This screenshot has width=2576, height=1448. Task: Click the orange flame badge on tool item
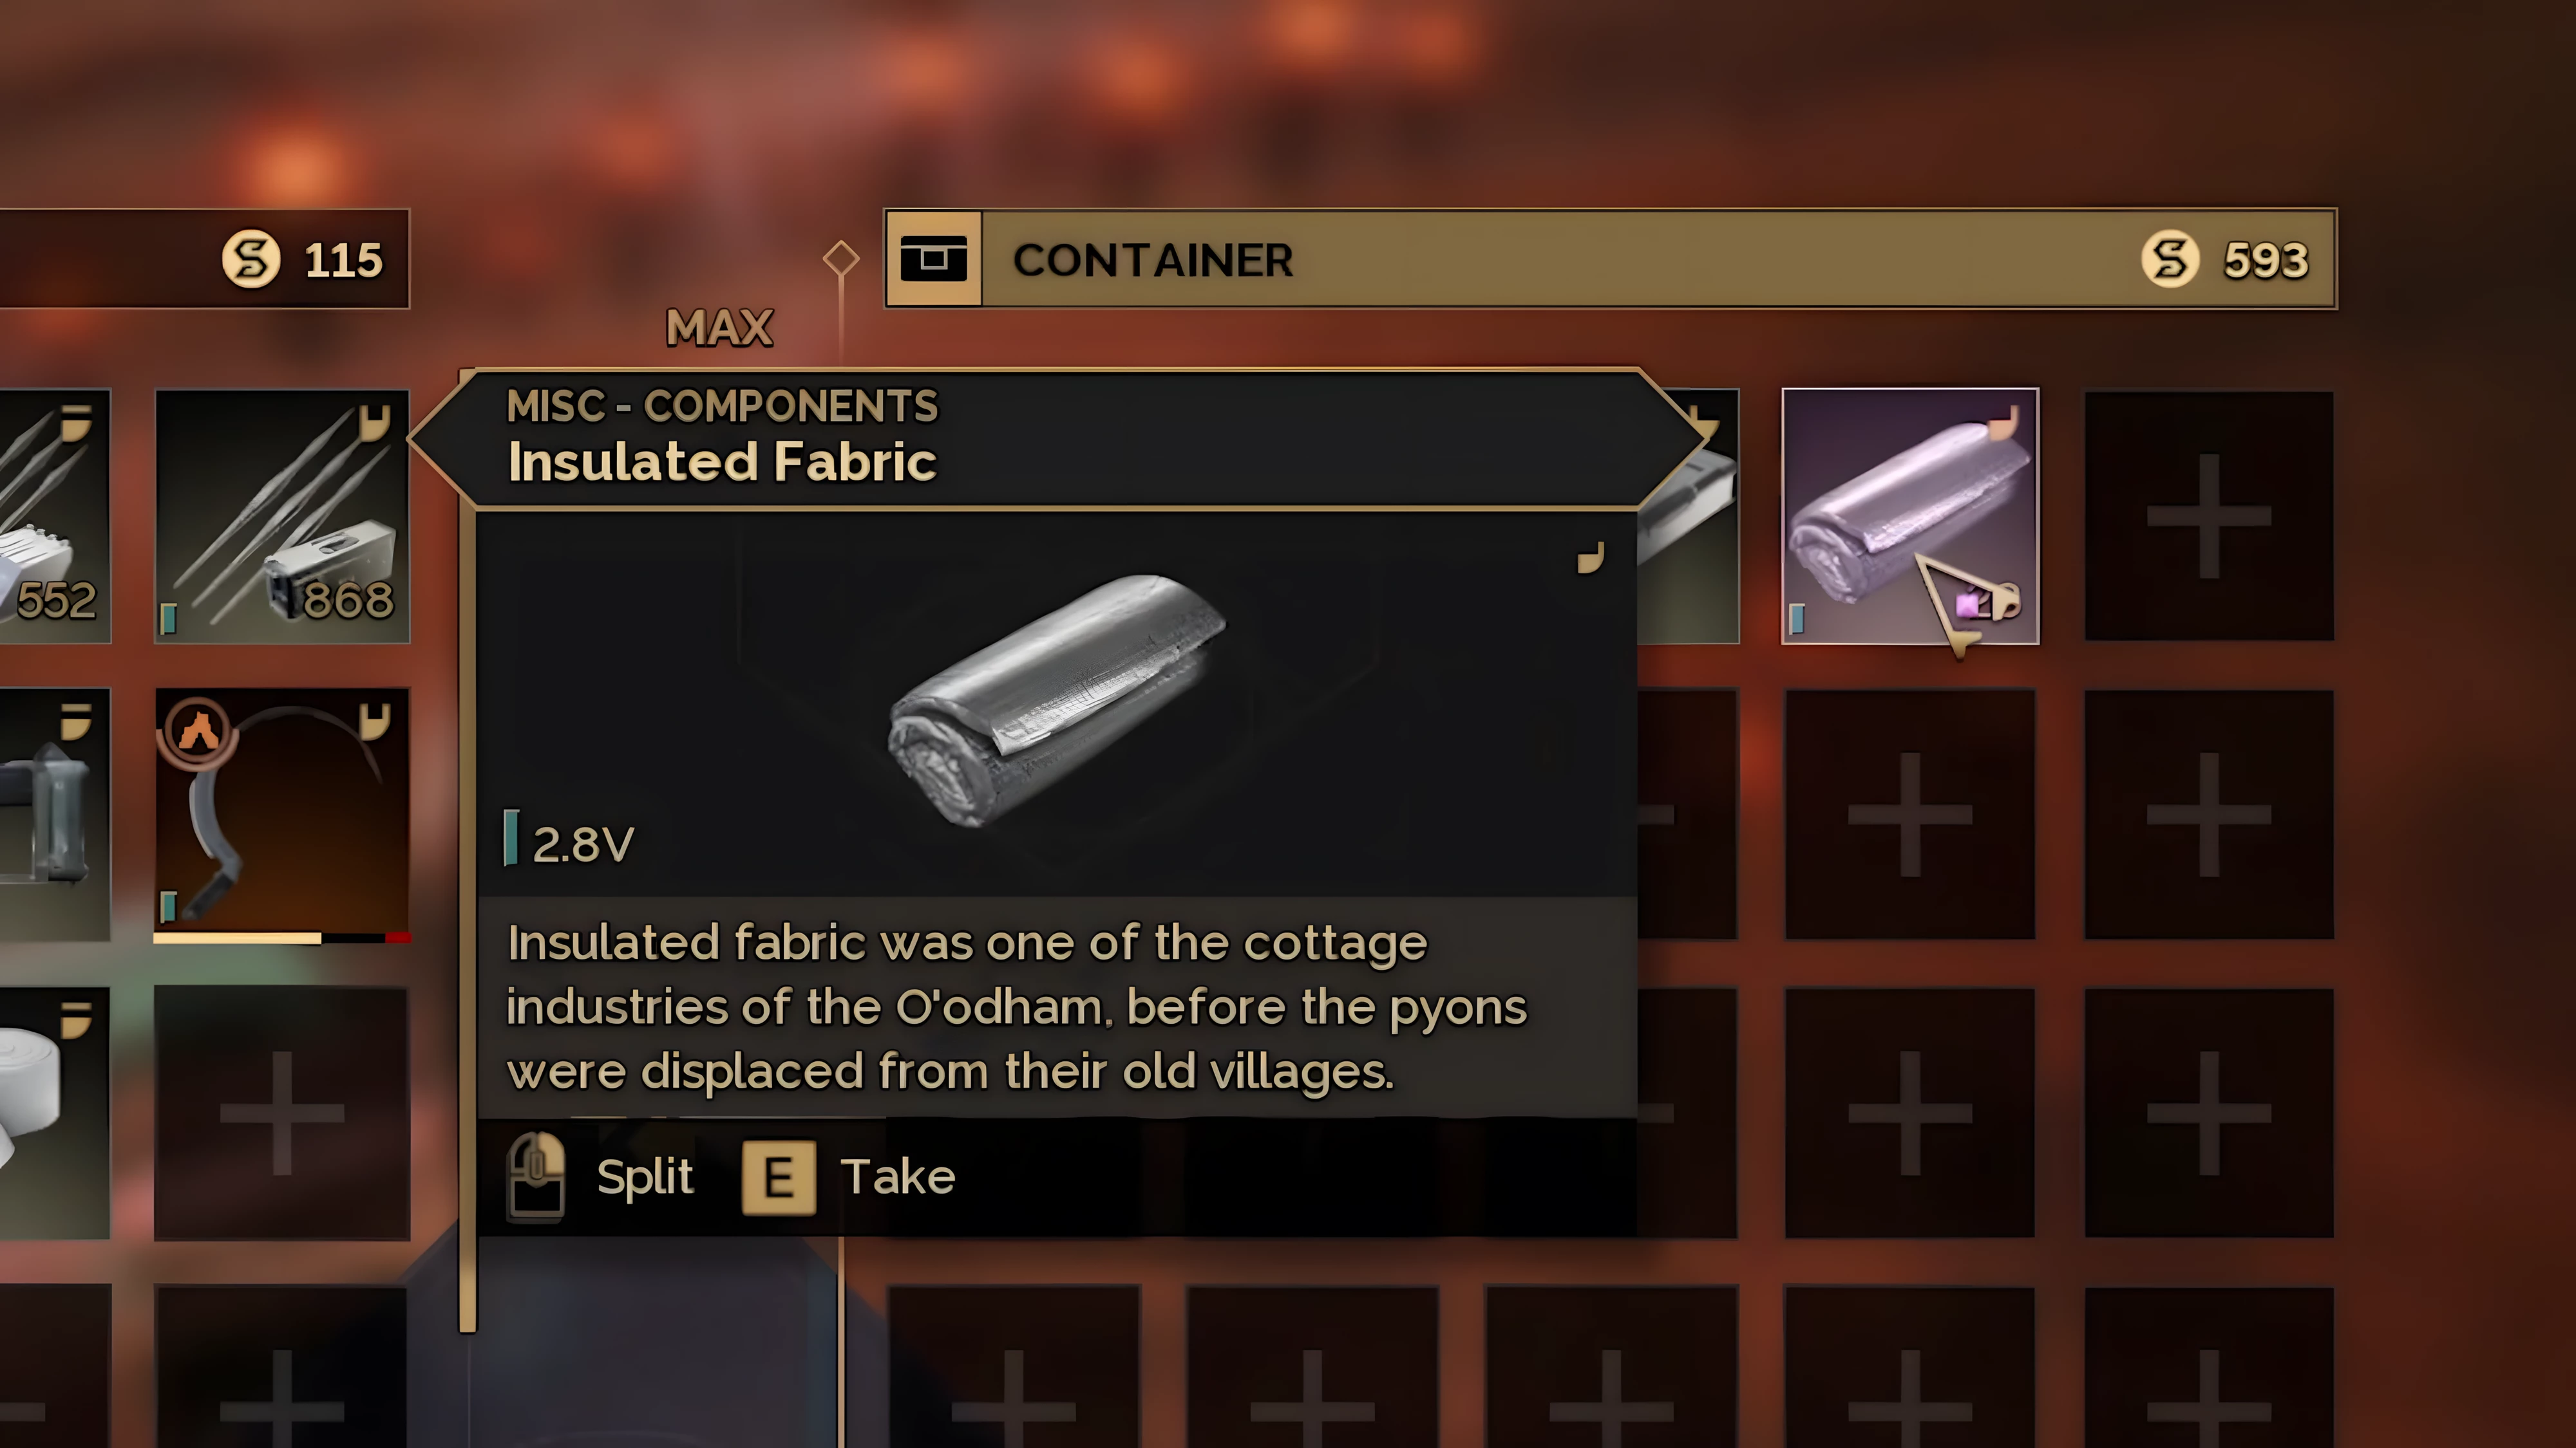pos(197,732)
